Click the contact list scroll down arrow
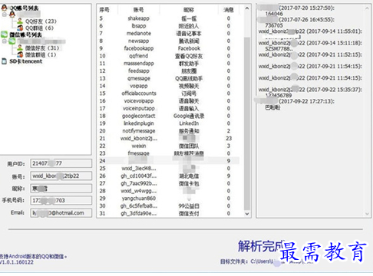Image resolution: width=373 pixels, height=276 pixels. pos(247,214)
